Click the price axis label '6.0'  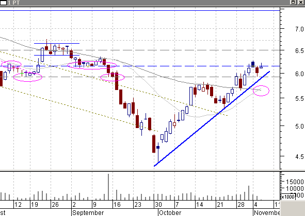click(x=299, y=74)
